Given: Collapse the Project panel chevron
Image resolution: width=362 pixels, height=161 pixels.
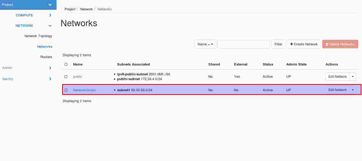Looking at the screenshot, I should [x=50, y=5].
